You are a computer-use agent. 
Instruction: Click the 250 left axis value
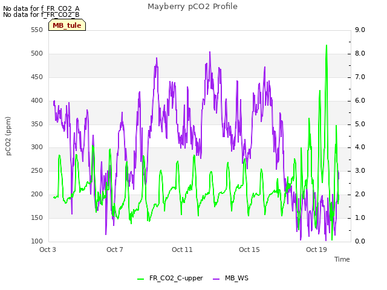37,170
